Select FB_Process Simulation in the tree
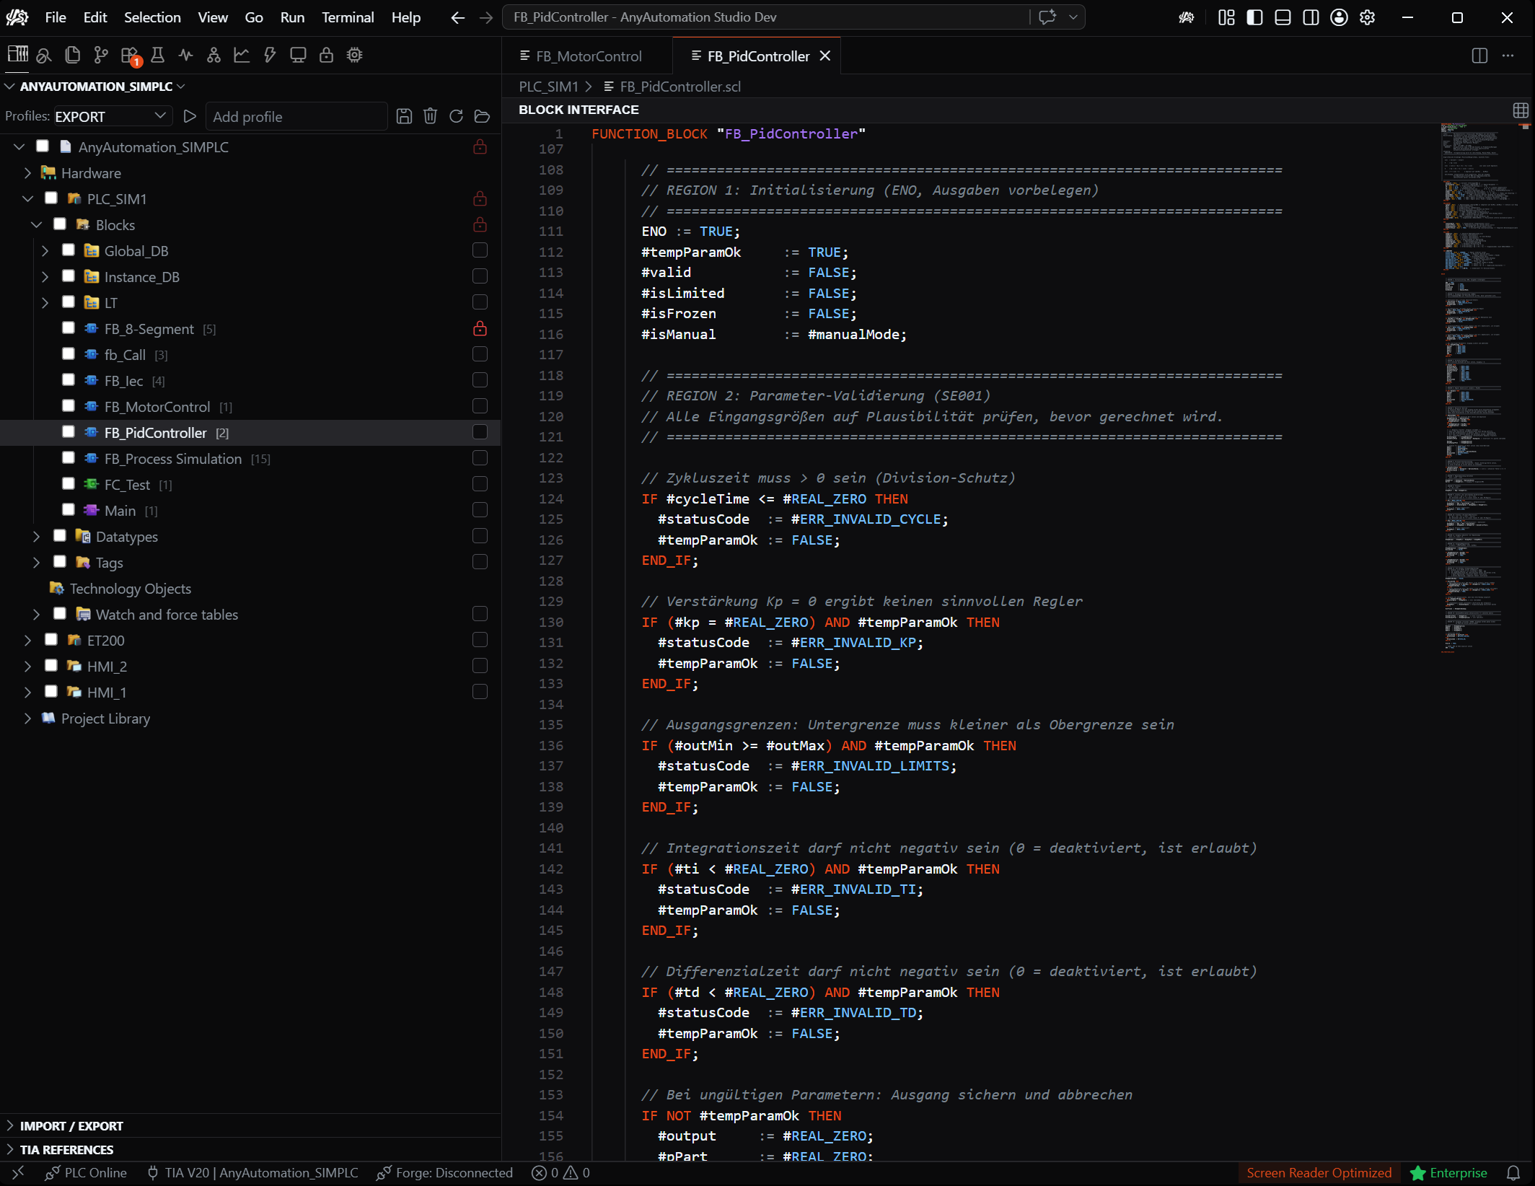 click(173, 459)
